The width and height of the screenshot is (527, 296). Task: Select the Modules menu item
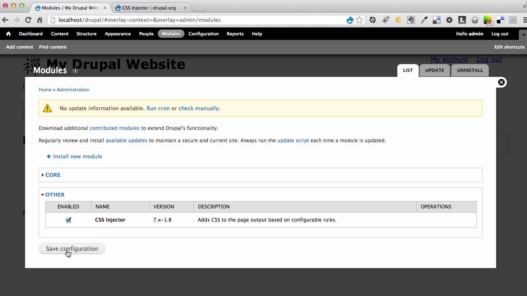(x=171, y=34)
